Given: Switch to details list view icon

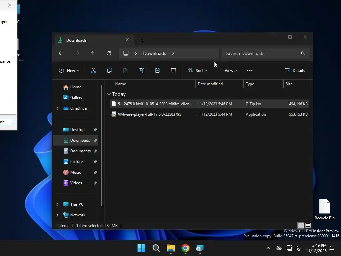Looking at the screenshot, I should 301,225.
